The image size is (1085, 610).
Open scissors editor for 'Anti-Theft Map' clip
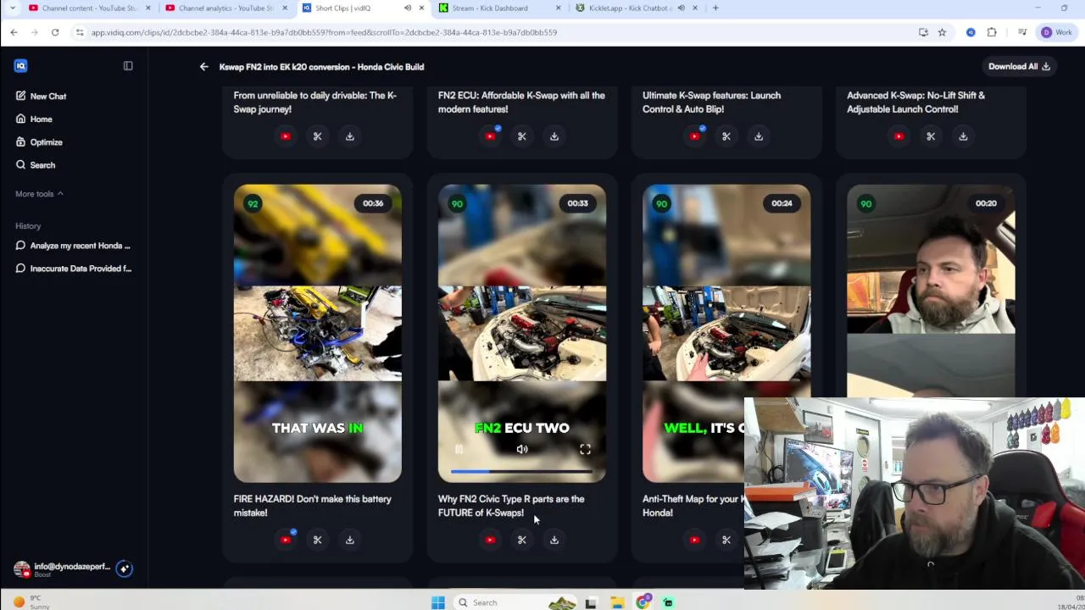tap(726, 540)
